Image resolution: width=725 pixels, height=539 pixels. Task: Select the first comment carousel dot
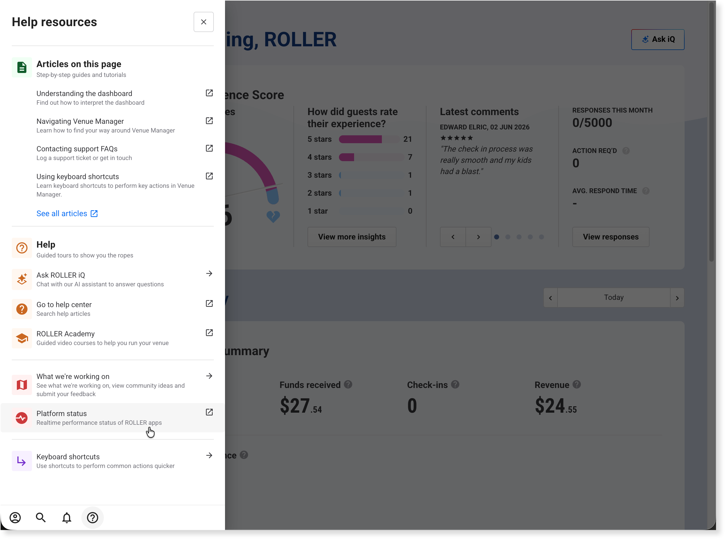click(496, 237)
